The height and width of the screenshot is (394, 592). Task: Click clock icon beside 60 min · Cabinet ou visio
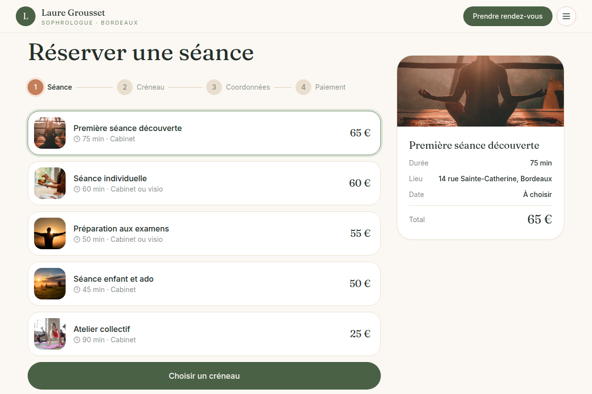[77, 189]
